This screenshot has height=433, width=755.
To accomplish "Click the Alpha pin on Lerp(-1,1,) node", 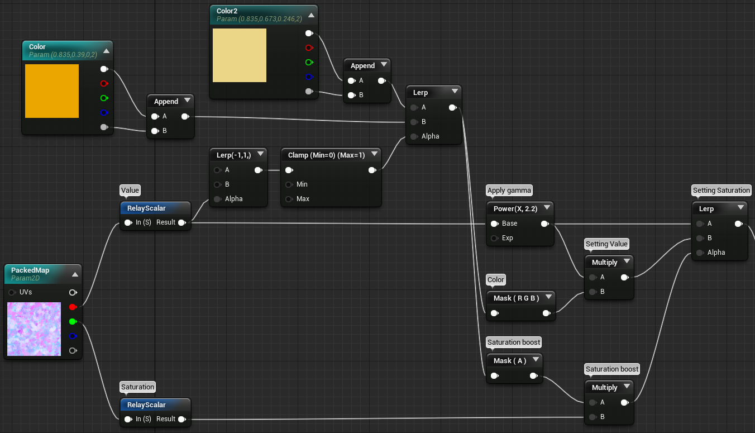I will (x=217, y=199).
